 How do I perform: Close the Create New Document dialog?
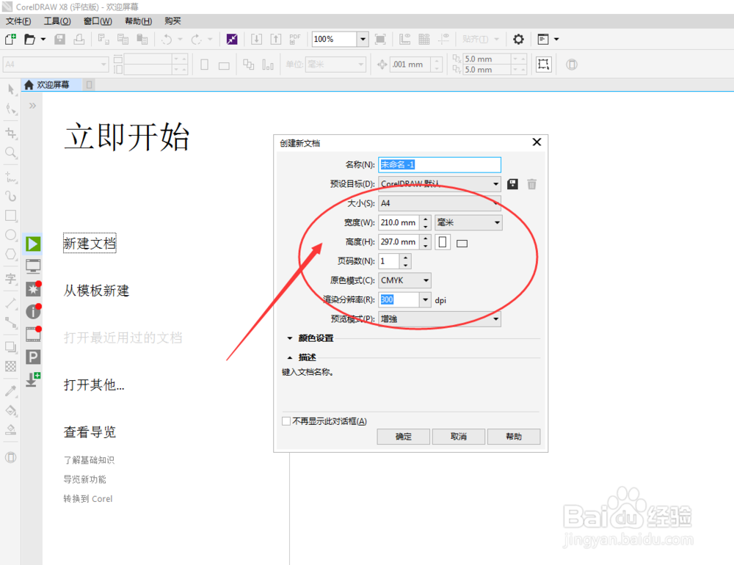click(x=537, y=142)
